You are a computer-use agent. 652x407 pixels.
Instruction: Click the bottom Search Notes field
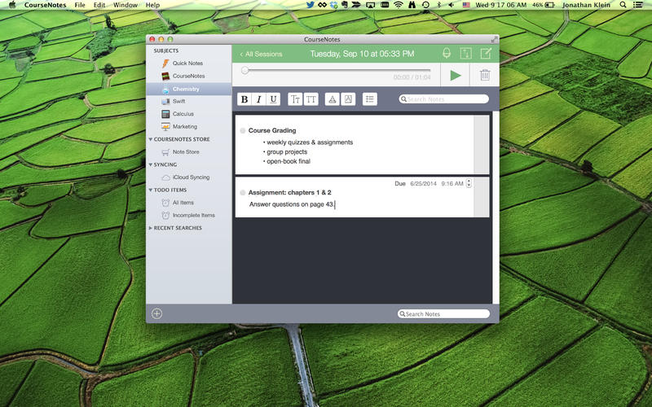(x=443, y=314)
